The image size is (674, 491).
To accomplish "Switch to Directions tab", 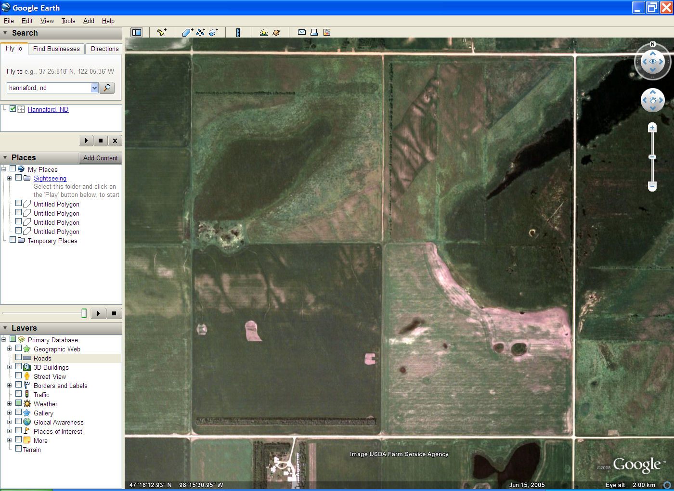I will pos(104,49).
